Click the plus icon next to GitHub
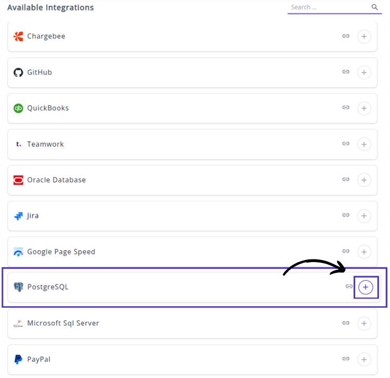 364,72
